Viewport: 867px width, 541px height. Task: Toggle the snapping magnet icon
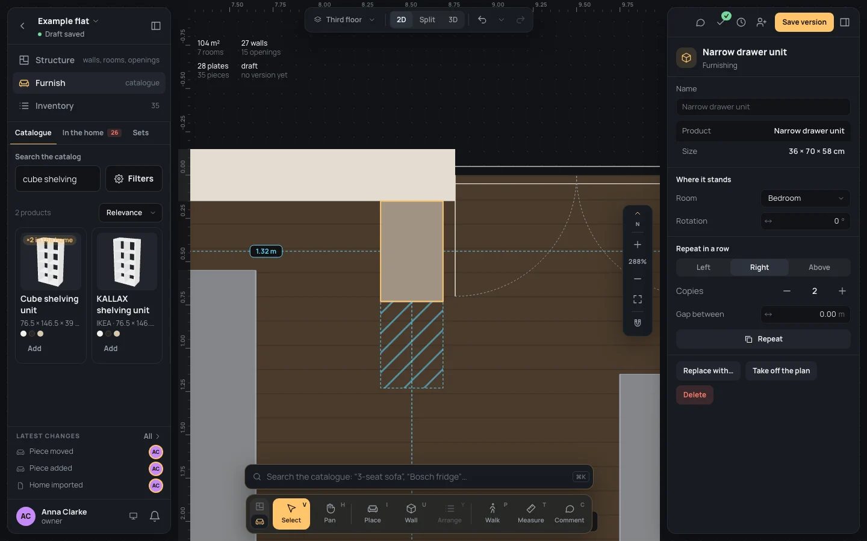[x=638, y=323]
